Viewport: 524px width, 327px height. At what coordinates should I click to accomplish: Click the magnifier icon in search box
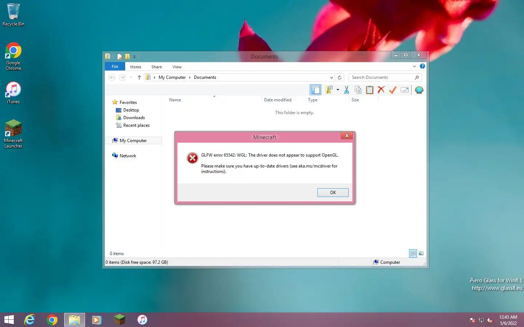pos(417,77)
